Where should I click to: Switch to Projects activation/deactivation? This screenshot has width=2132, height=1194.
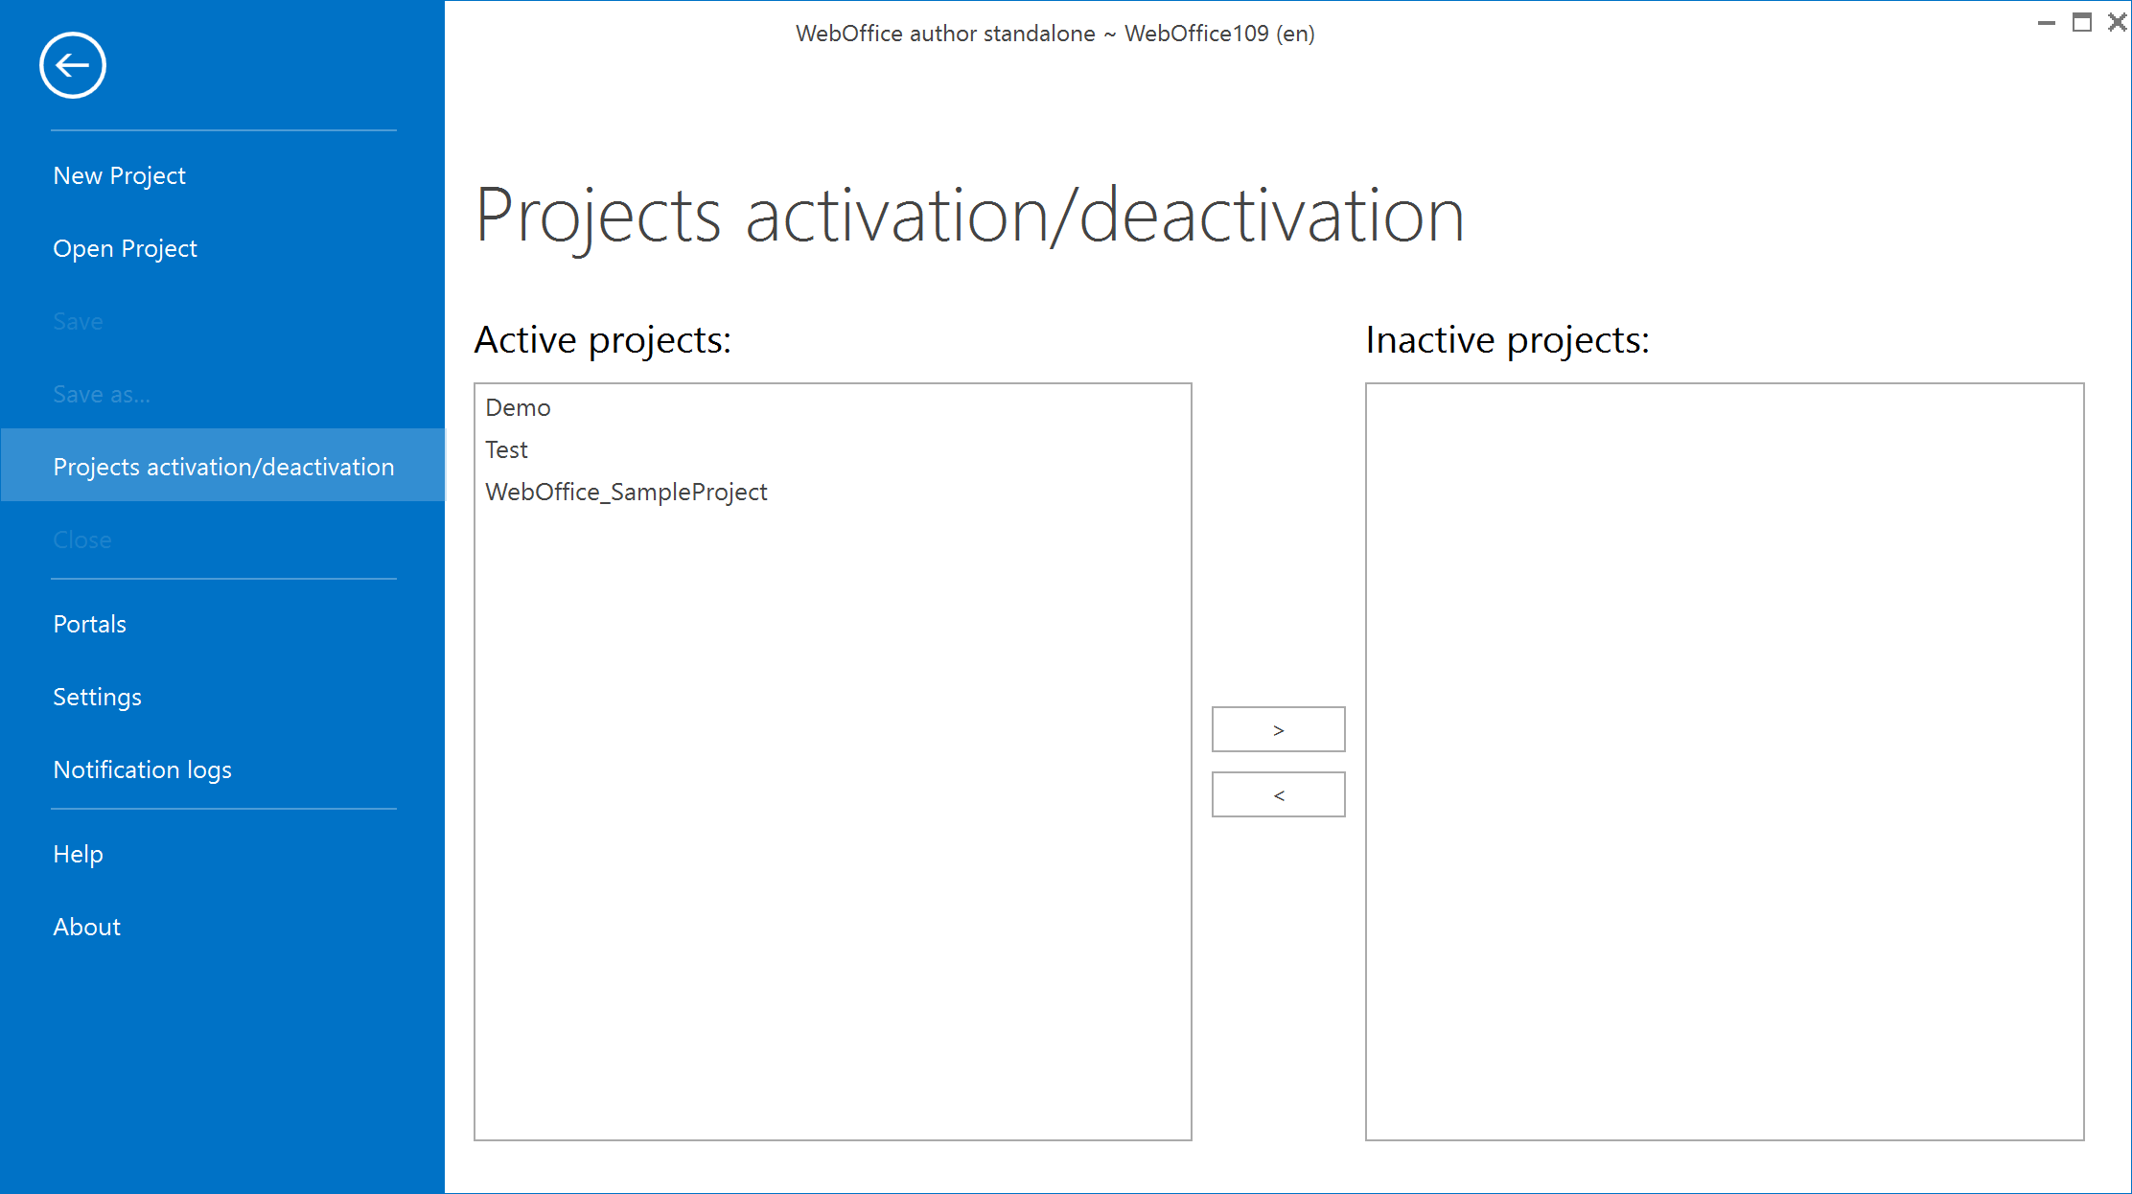[x=223, y=467]
